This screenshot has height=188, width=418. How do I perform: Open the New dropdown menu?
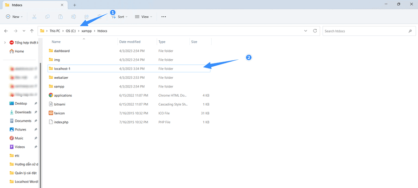click(x=14, y=17)
